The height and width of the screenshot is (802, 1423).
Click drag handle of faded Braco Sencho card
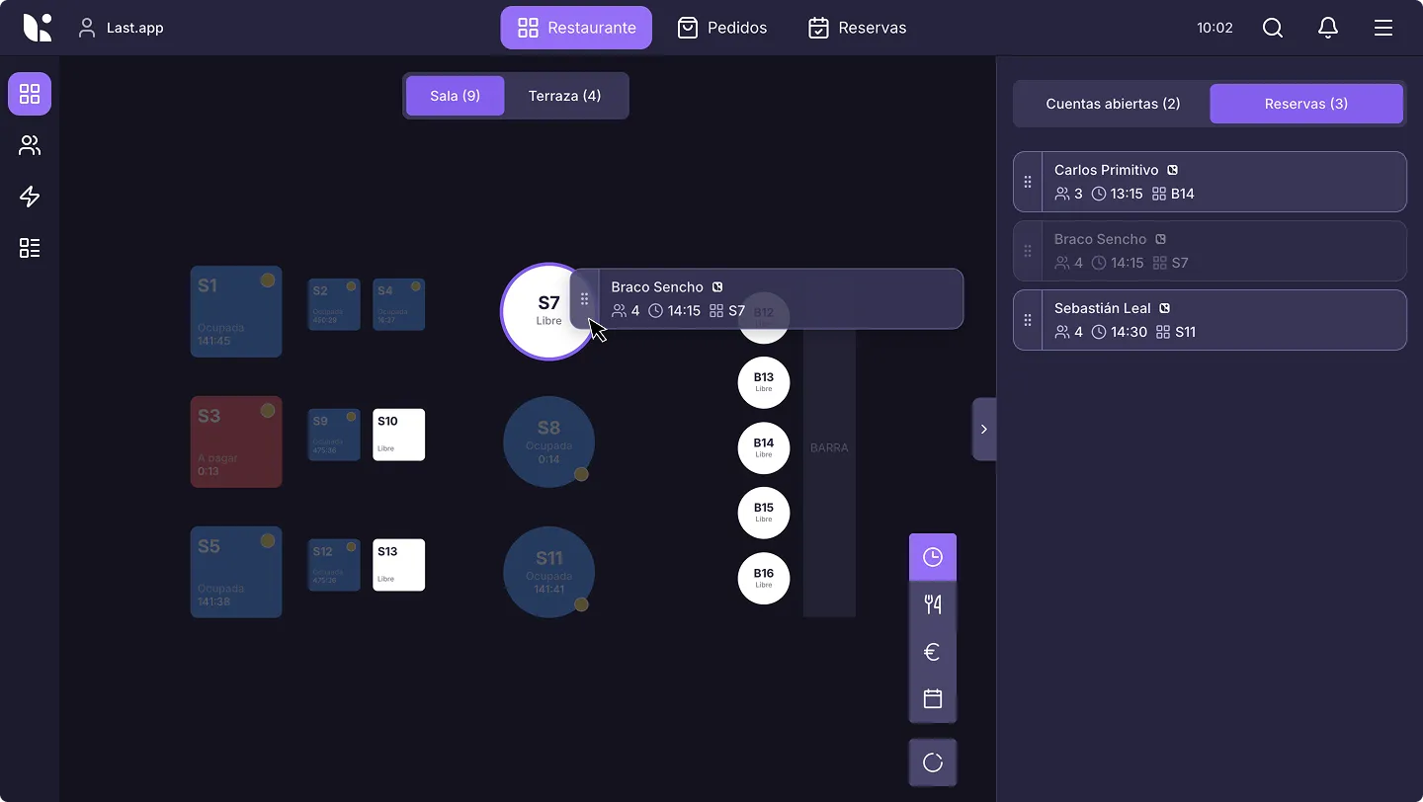[1028, 251]
